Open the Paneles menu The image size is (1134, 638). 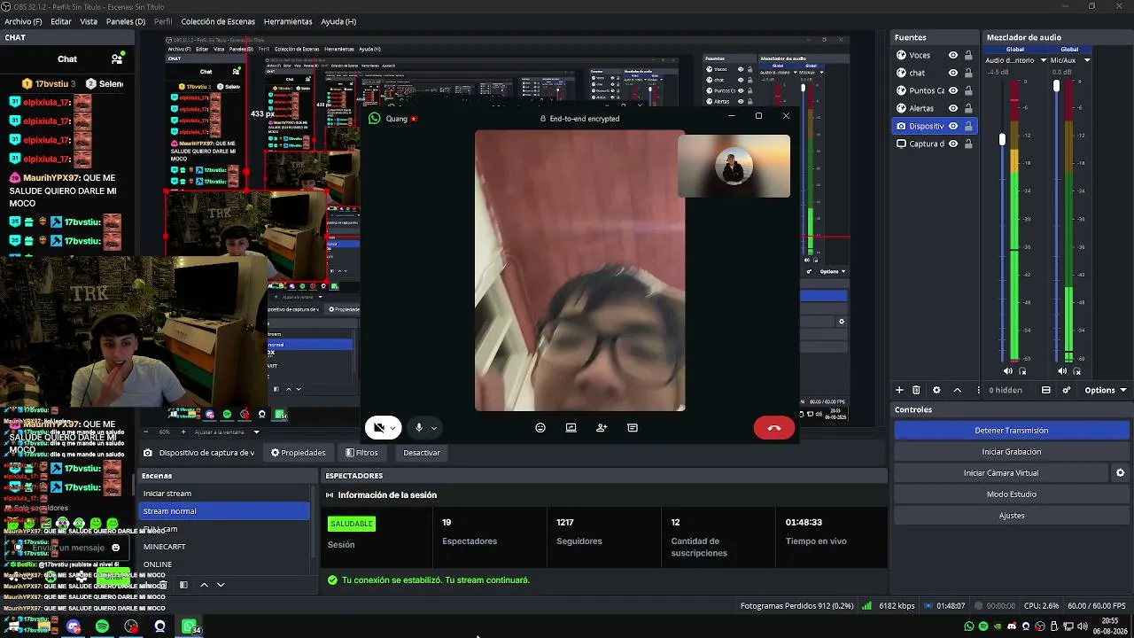point(126,21)
